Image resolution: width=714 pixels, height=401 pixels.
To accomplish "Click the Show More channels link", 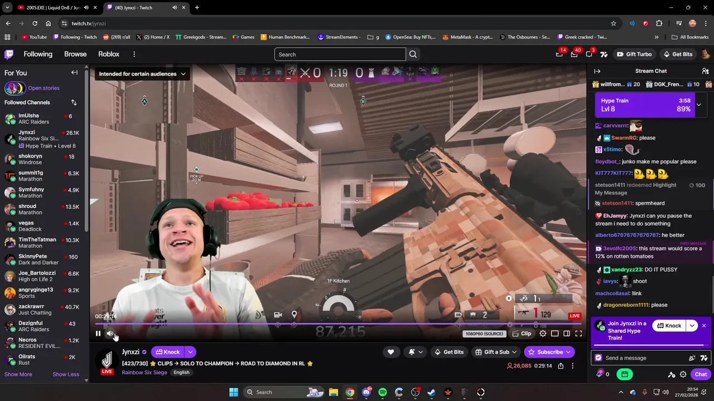I will (x=18, y=374).
